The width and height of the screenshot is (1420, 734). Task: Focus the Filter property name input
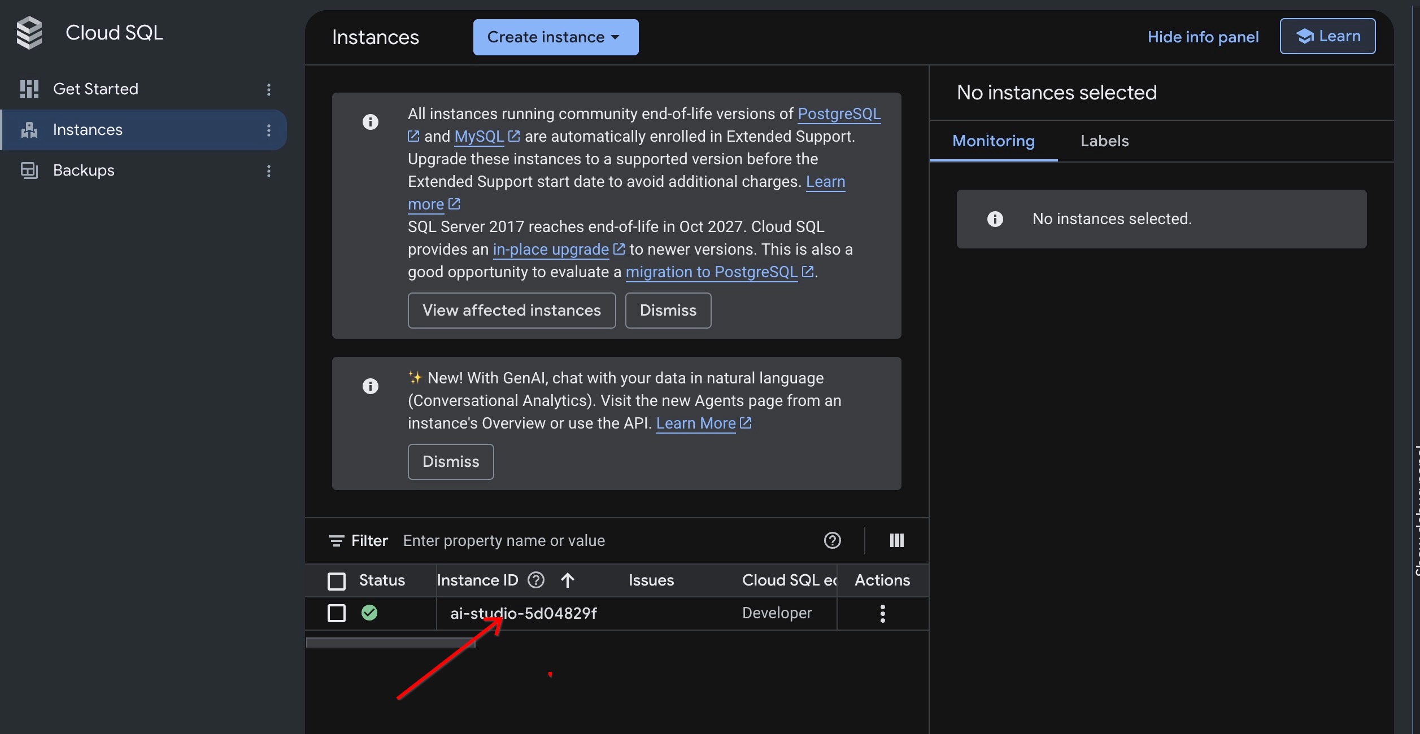[x=604, y=541]
